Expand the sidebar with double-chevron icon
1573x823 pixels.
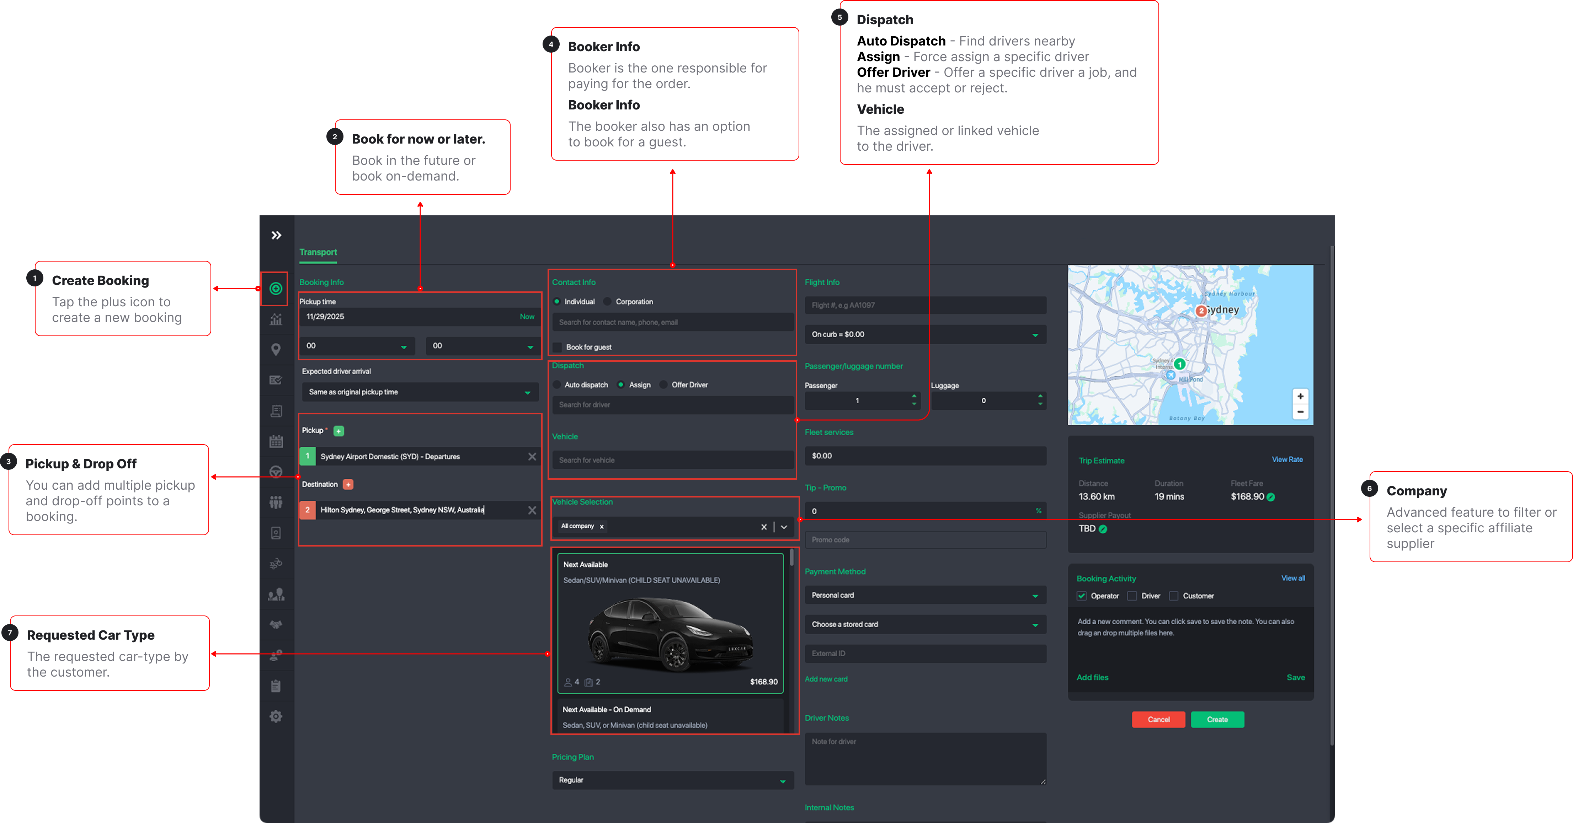(x=277, y=236)
